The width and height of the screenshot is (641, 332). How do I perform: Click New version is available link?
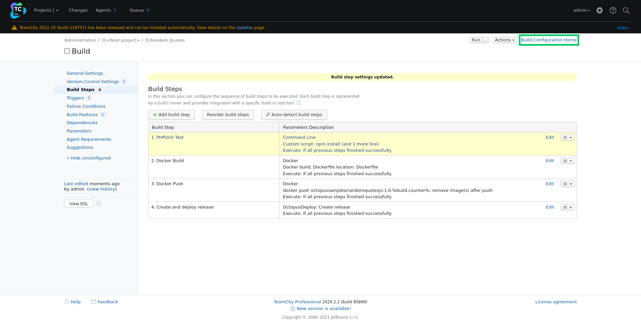coord(324,308)
